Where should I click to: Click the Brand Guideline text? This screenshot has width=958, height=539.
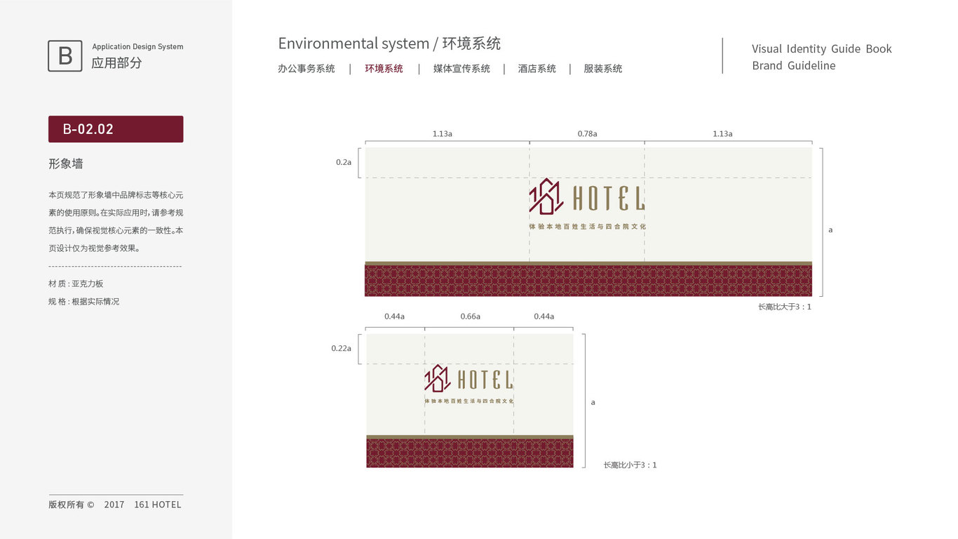[794, 66]
